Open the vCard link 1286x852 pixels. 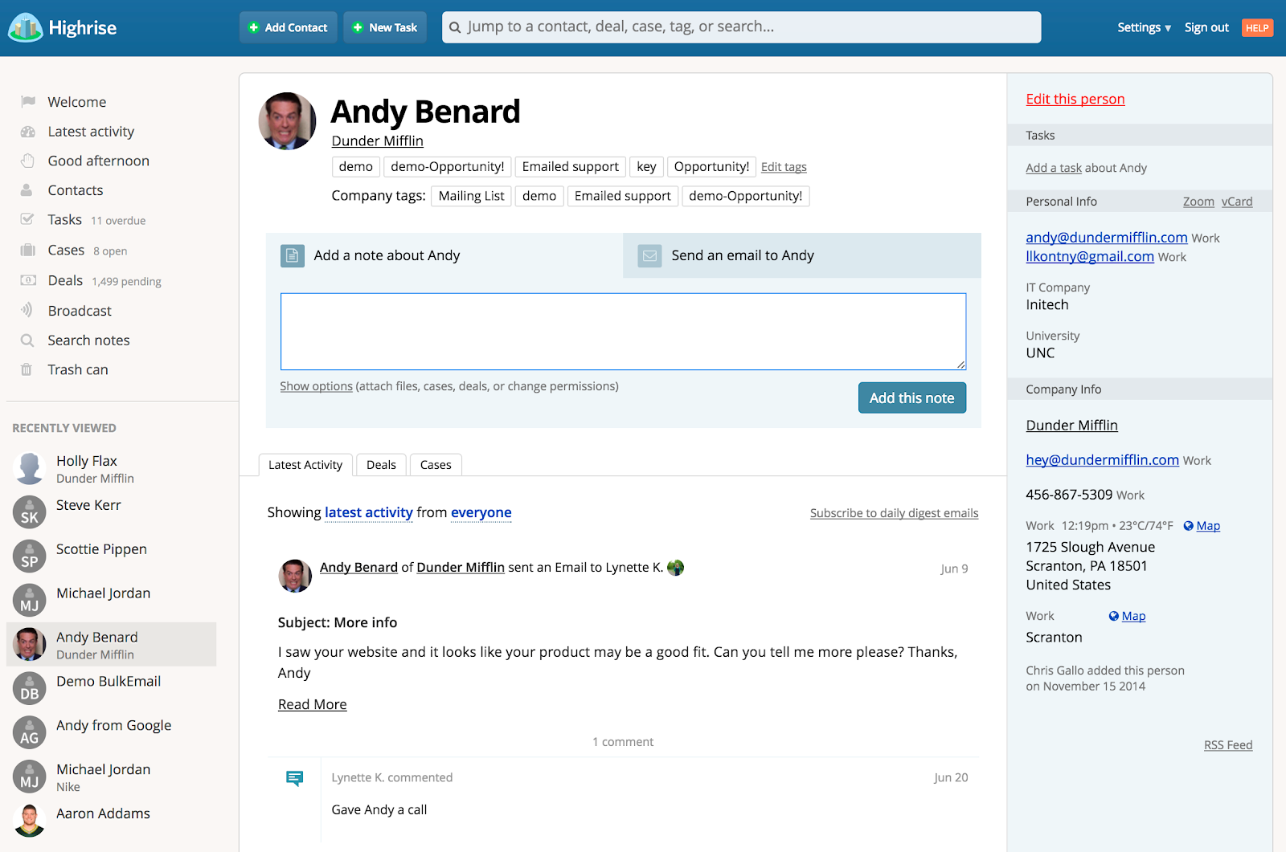[1237, 202]
